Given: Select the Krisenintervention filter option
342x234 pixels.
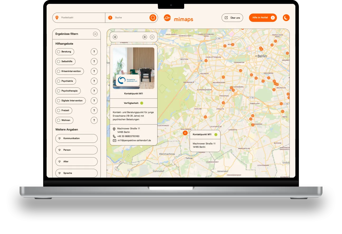Looking at the screenshot, I should tap(70, 71).
